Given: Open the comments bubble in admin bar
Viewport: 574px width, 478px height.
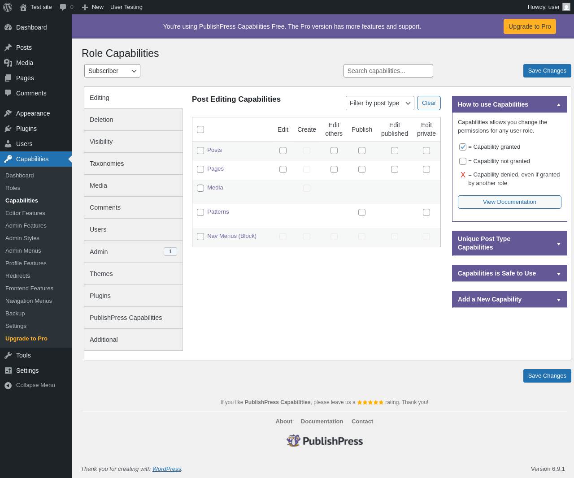Looking at the screenshot, I should 63,7.
